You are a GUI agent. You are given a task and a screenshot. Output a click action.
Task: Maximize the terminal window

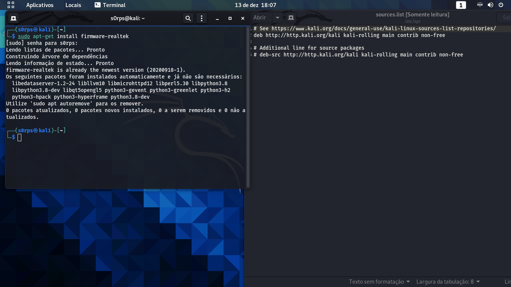pyautogui.click(x=230, y=18)
